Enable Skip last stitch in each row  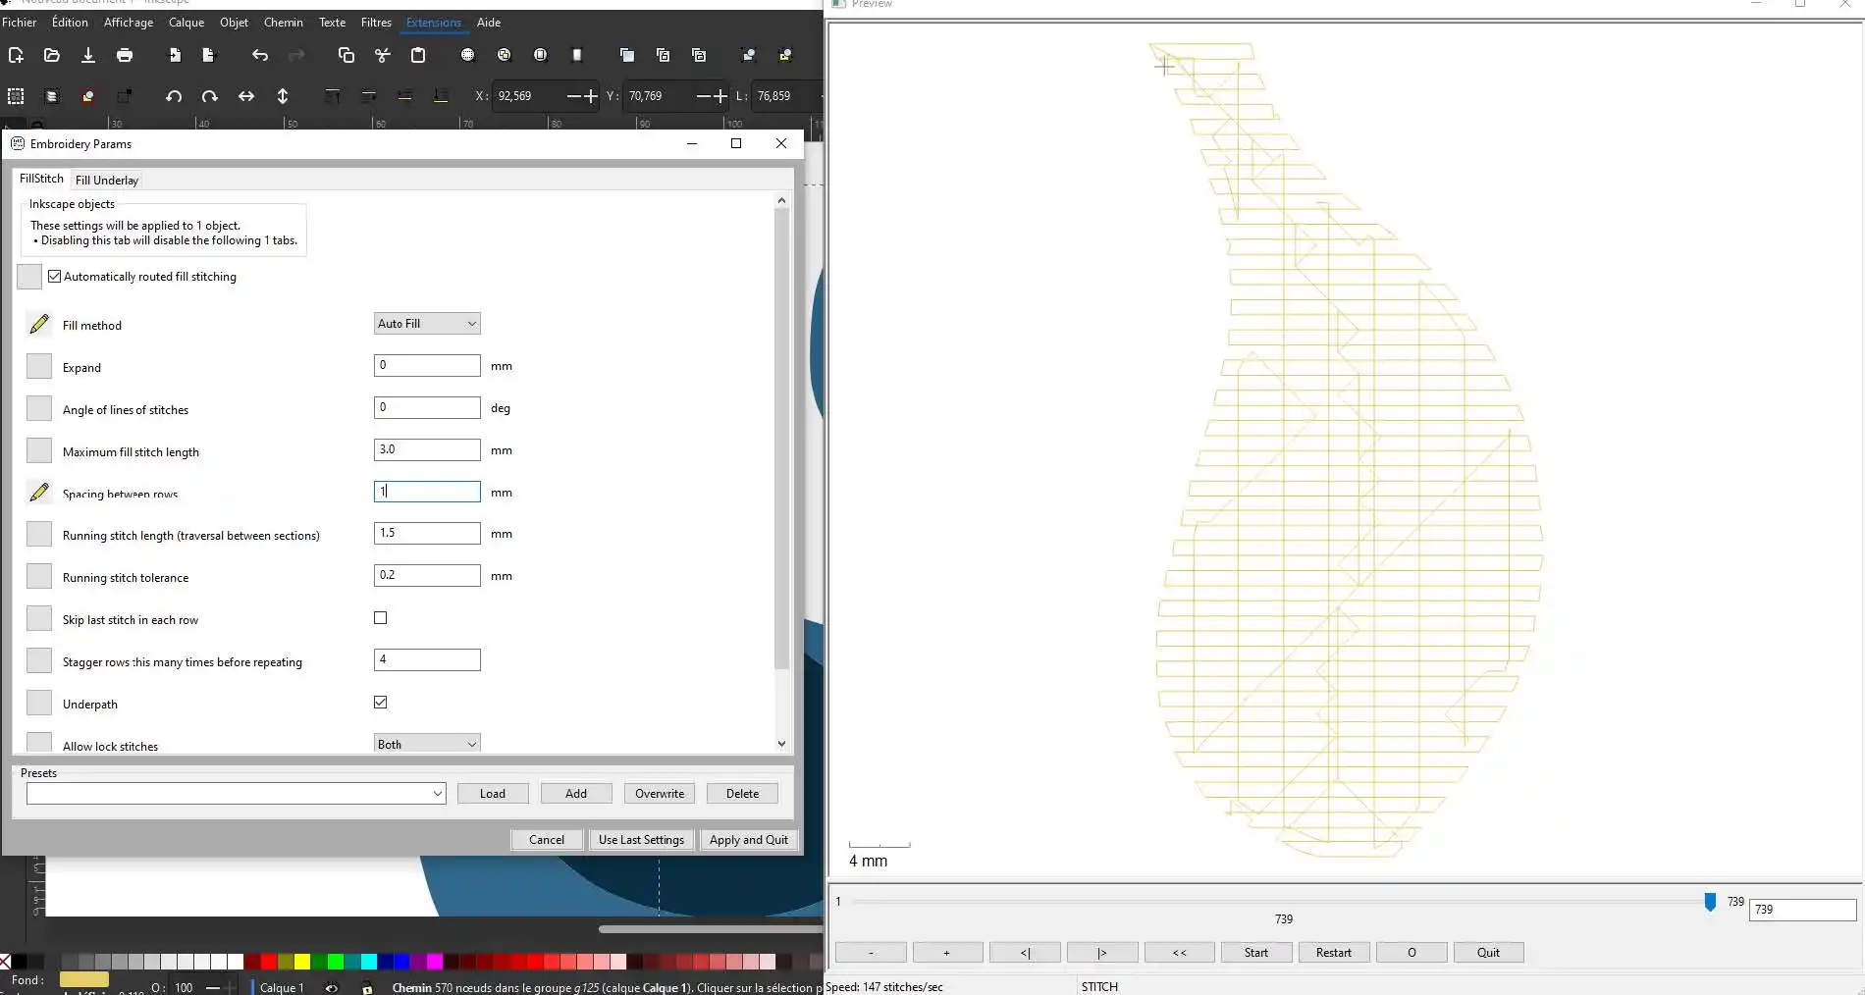(x=381, y=618)
